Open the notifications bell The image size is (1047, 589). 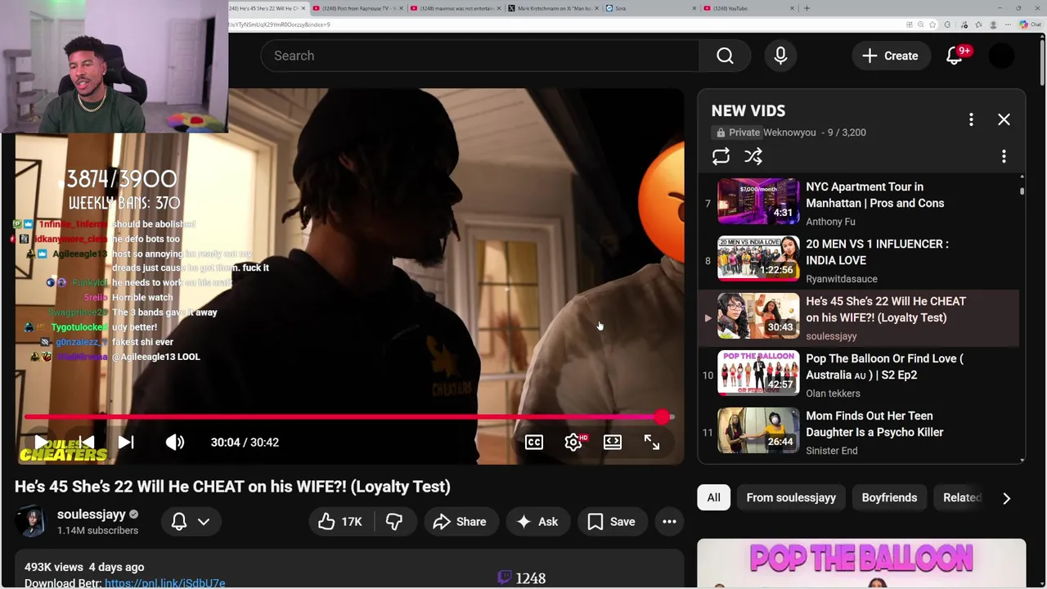click(x=955, y=56)
